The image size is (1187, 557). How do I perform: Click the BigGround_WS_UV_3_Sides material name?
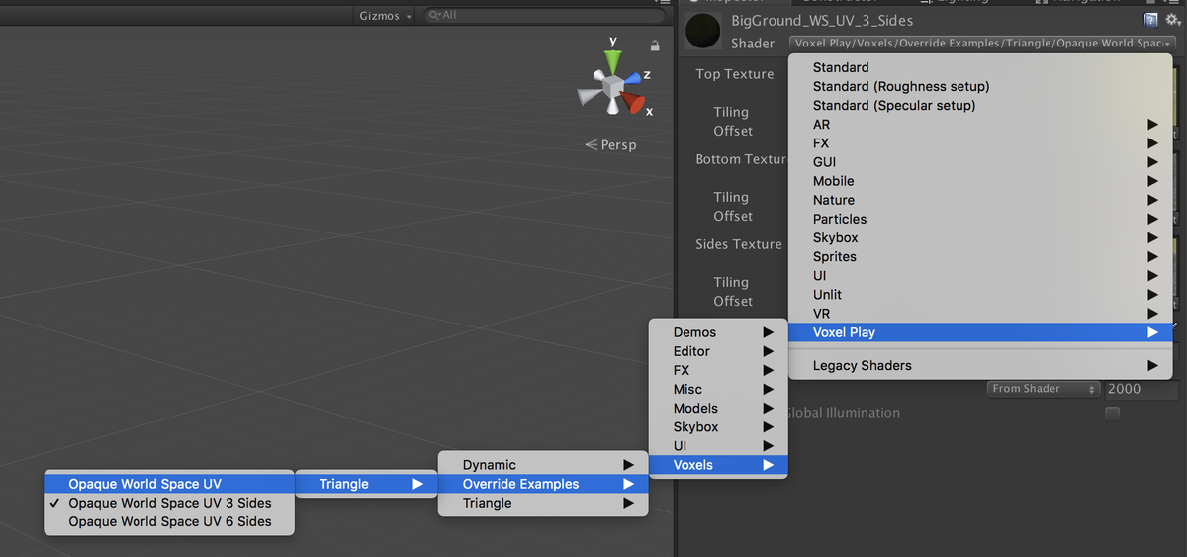click(x=822, y=21)
